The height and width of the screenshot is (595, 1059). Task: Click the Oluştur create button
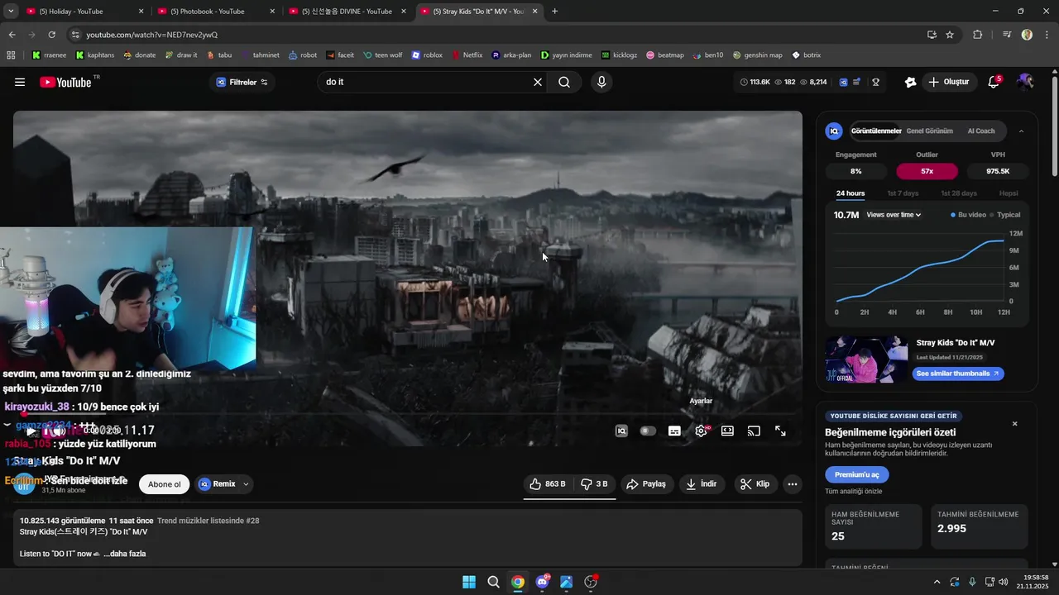(948, 82)
